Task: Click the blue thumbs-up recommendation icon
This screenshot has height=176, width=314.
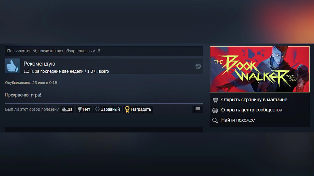Action: click(x=13, y=66)
